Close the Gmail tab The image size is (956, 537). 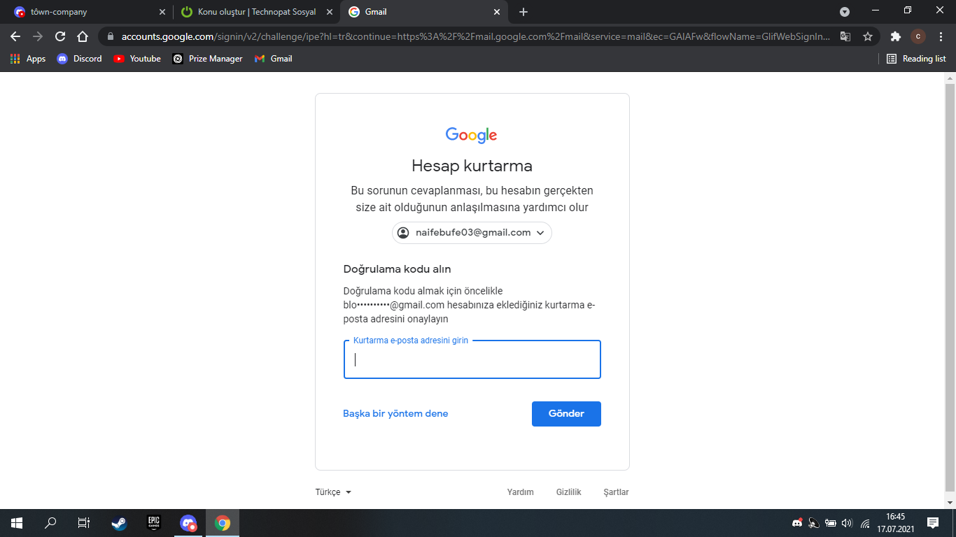coord(497,12)
